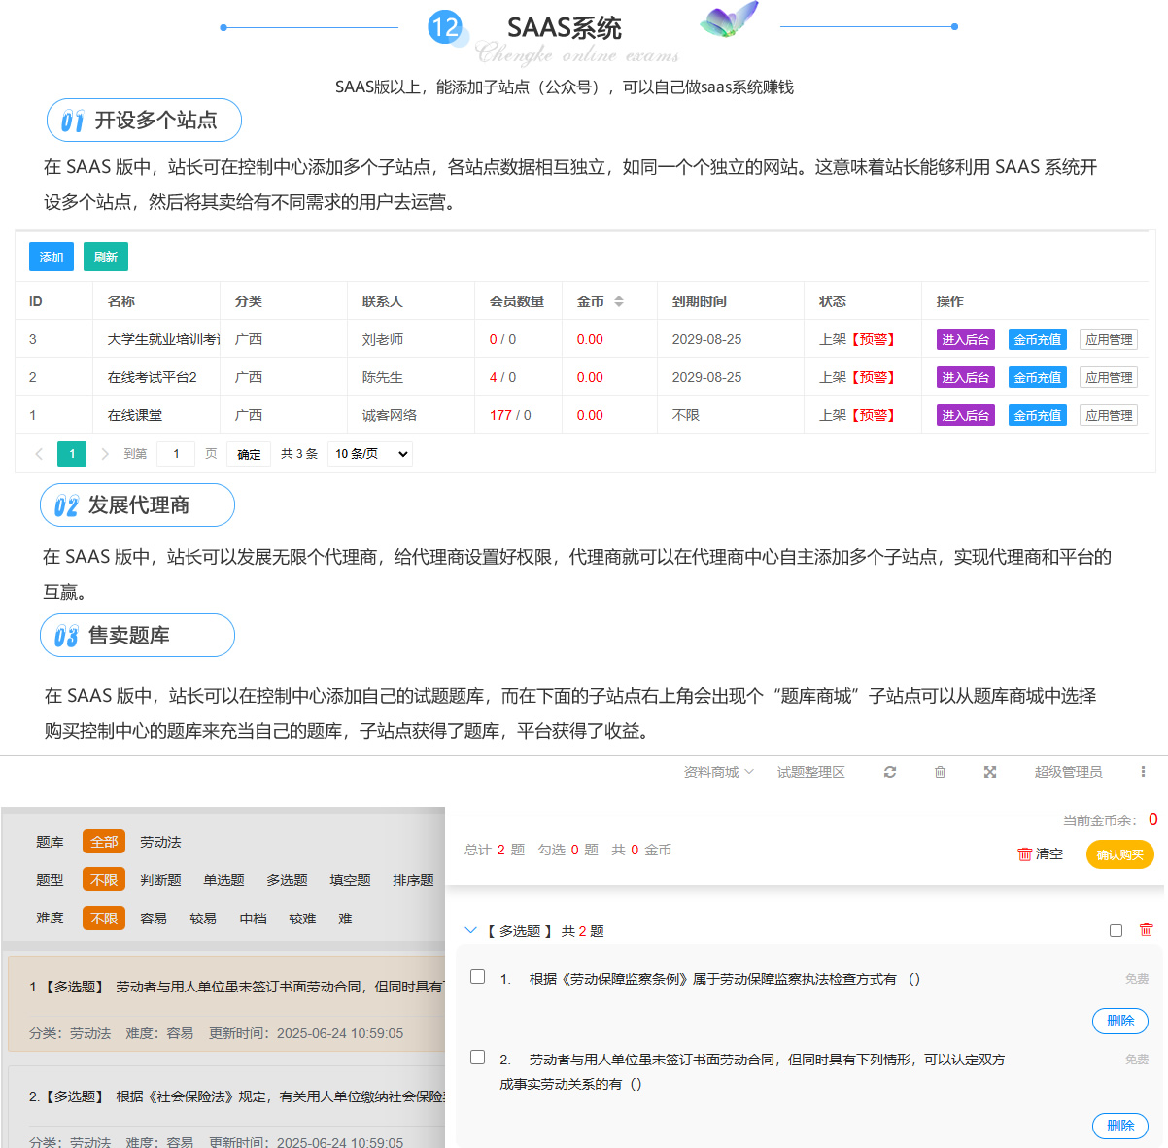Click the refresh icon in top toolbar

pos(889,772)
